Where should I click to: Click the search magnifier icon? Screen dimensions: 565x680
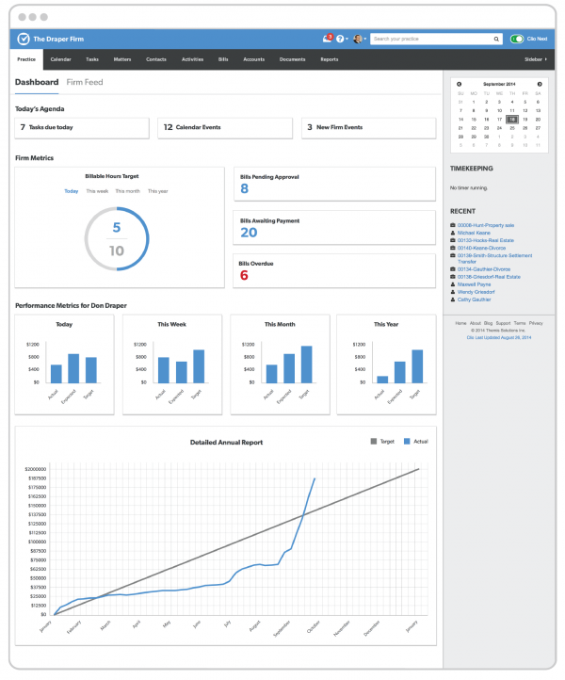tap(496, 39)
